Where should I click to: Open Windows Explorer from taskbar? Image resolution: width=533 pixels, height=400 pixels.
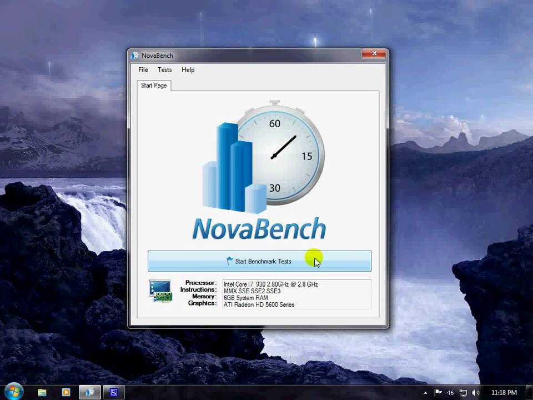coord(42,393)
